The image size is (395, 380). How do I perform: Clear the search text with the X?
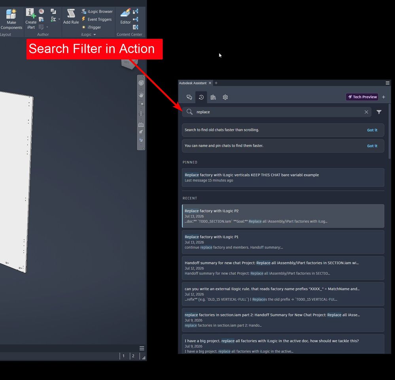pyautogui.click(x=366, y=112)
